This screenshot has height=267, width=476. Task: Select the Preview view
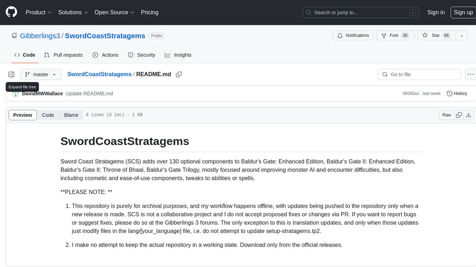[x=23, y=115]
